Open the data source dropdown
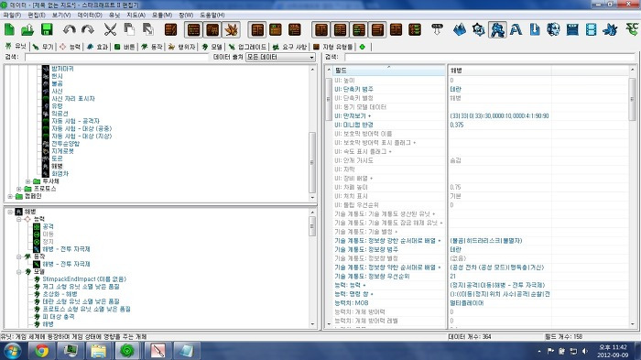 tap(280, 58)
